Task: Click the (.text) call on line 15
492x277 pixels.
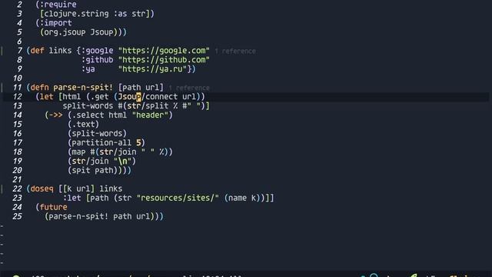Action: point(83,125)
